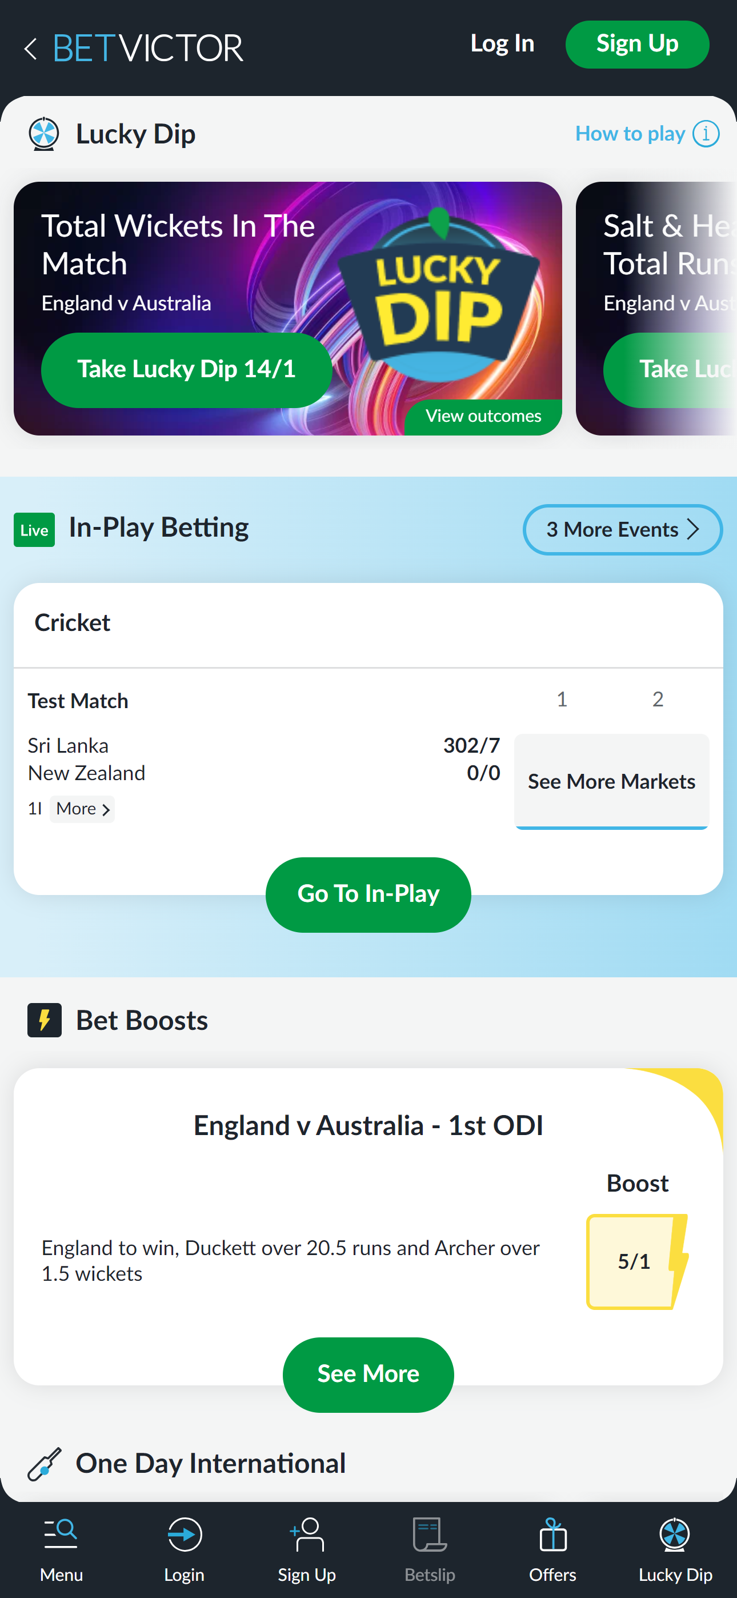Click the back chevron next to BetVictor logo
This screenshot has height=1598, width=737.
(x=31, y=48)
